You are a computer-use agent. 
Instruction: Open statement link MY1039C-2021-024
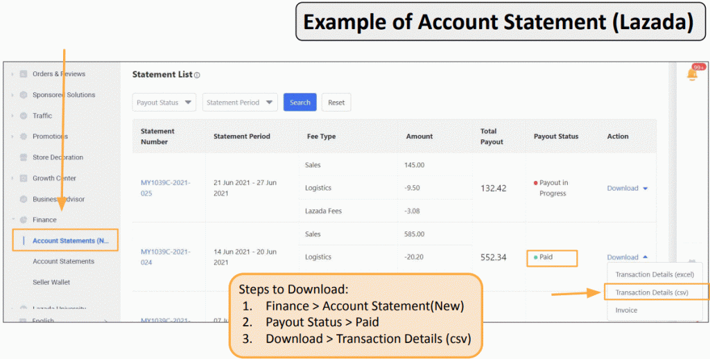(x=166, y=256)
